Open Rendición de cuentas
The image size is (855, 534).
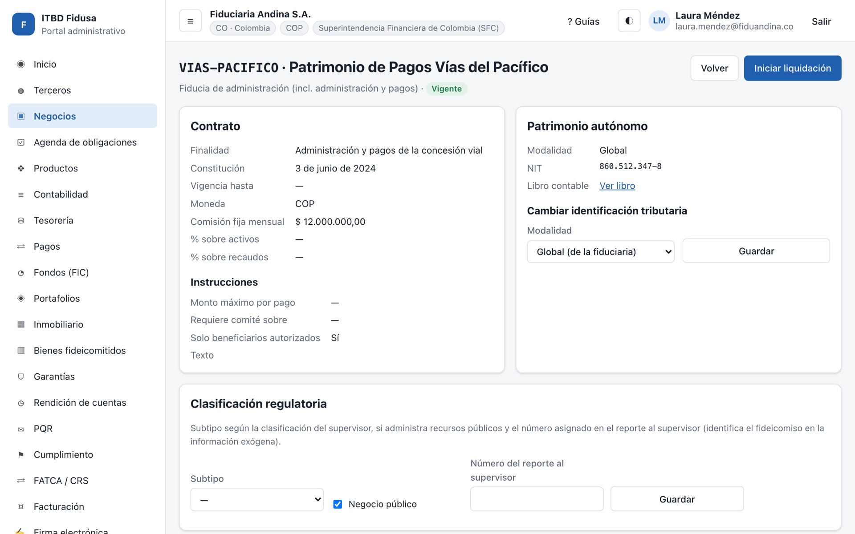pyautogui.click(x=82, y=403)
